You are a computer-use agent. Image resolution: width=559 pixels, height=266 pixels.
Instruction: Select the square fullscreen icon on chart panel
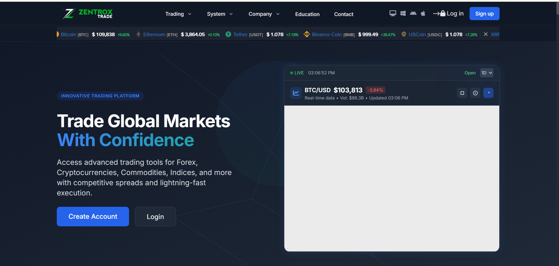(462, 93)
